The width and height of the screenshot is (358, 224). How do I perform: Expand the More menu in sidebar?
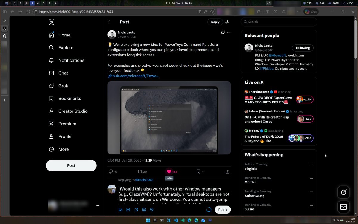59,149
